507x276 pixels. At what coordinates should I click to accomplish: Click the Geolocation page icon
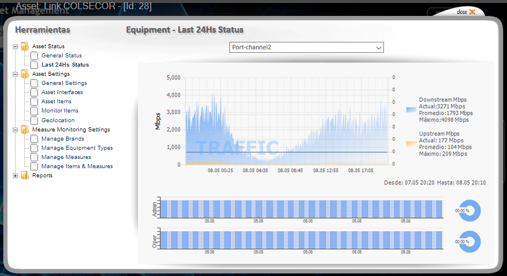34,120
